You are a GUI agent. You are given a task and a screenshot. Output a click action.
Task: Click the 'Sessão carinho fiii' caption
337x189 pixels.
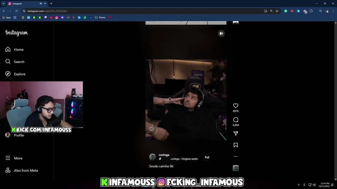(161, 166)
